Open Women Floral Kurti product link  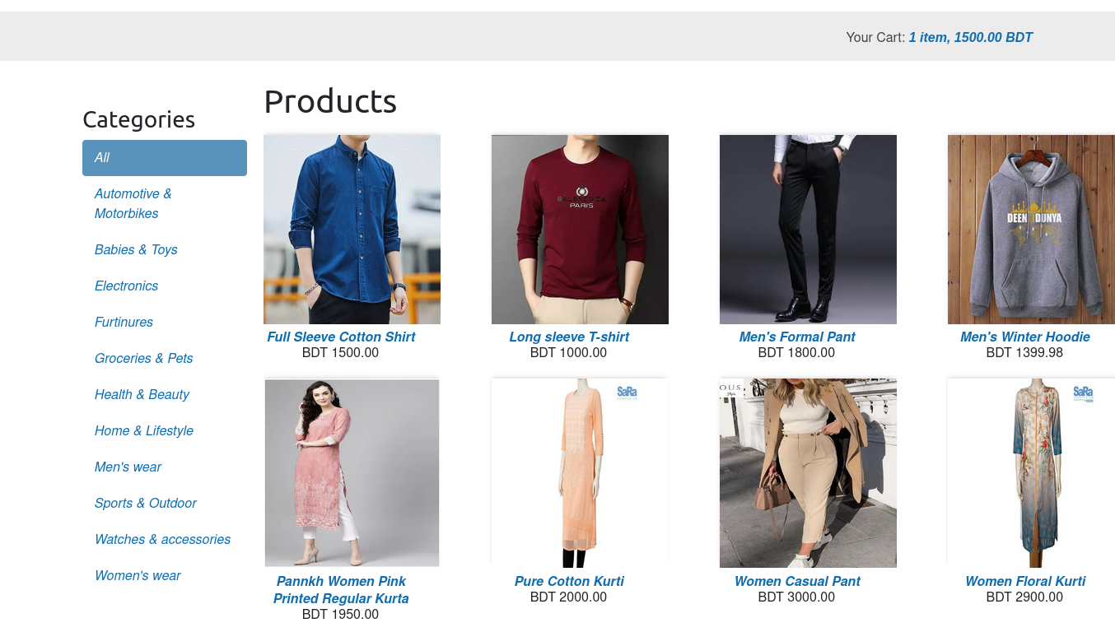pos(1025,581)
